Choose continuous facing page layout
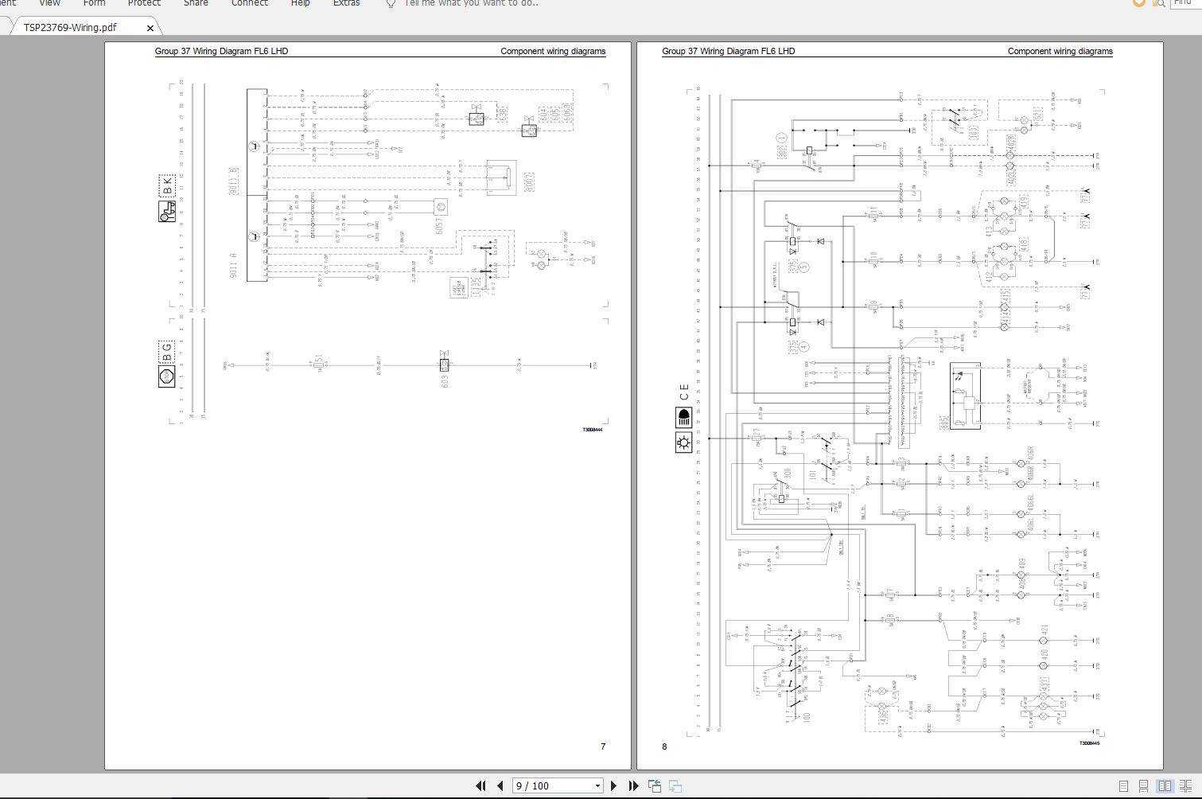Screen dimensions: 1202x799 click(x=1185, y=785)
